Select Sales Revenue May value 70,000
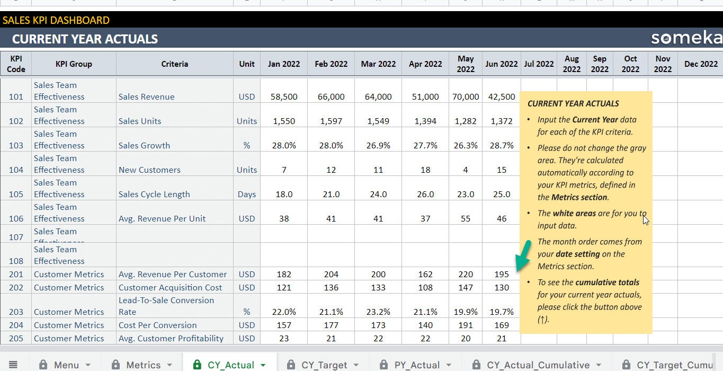723x371 pixels. 466,91
